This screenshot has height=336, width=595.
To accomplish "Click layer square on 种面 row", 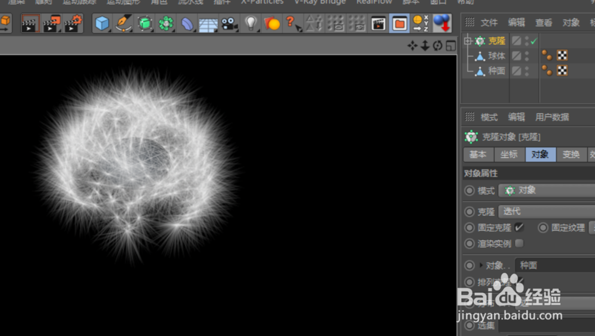I will pos(516,71).
